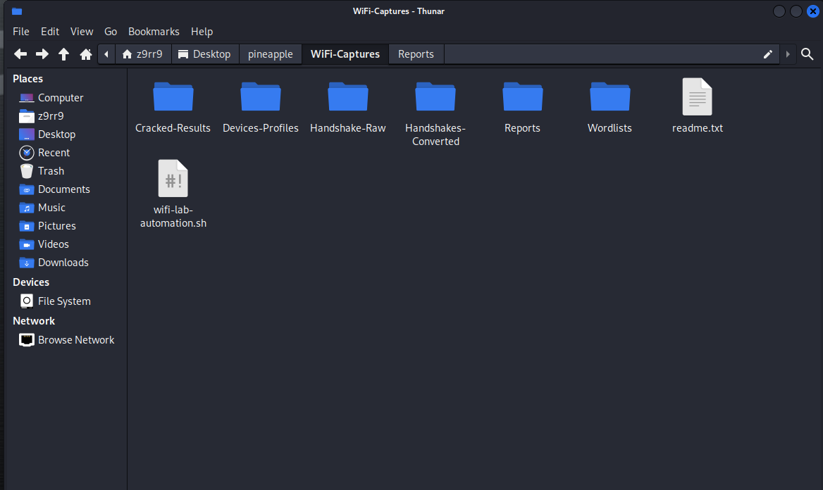
Task: Open Browse Network in the sidebar
Action: pyautogui.click(x=75, y=339)
